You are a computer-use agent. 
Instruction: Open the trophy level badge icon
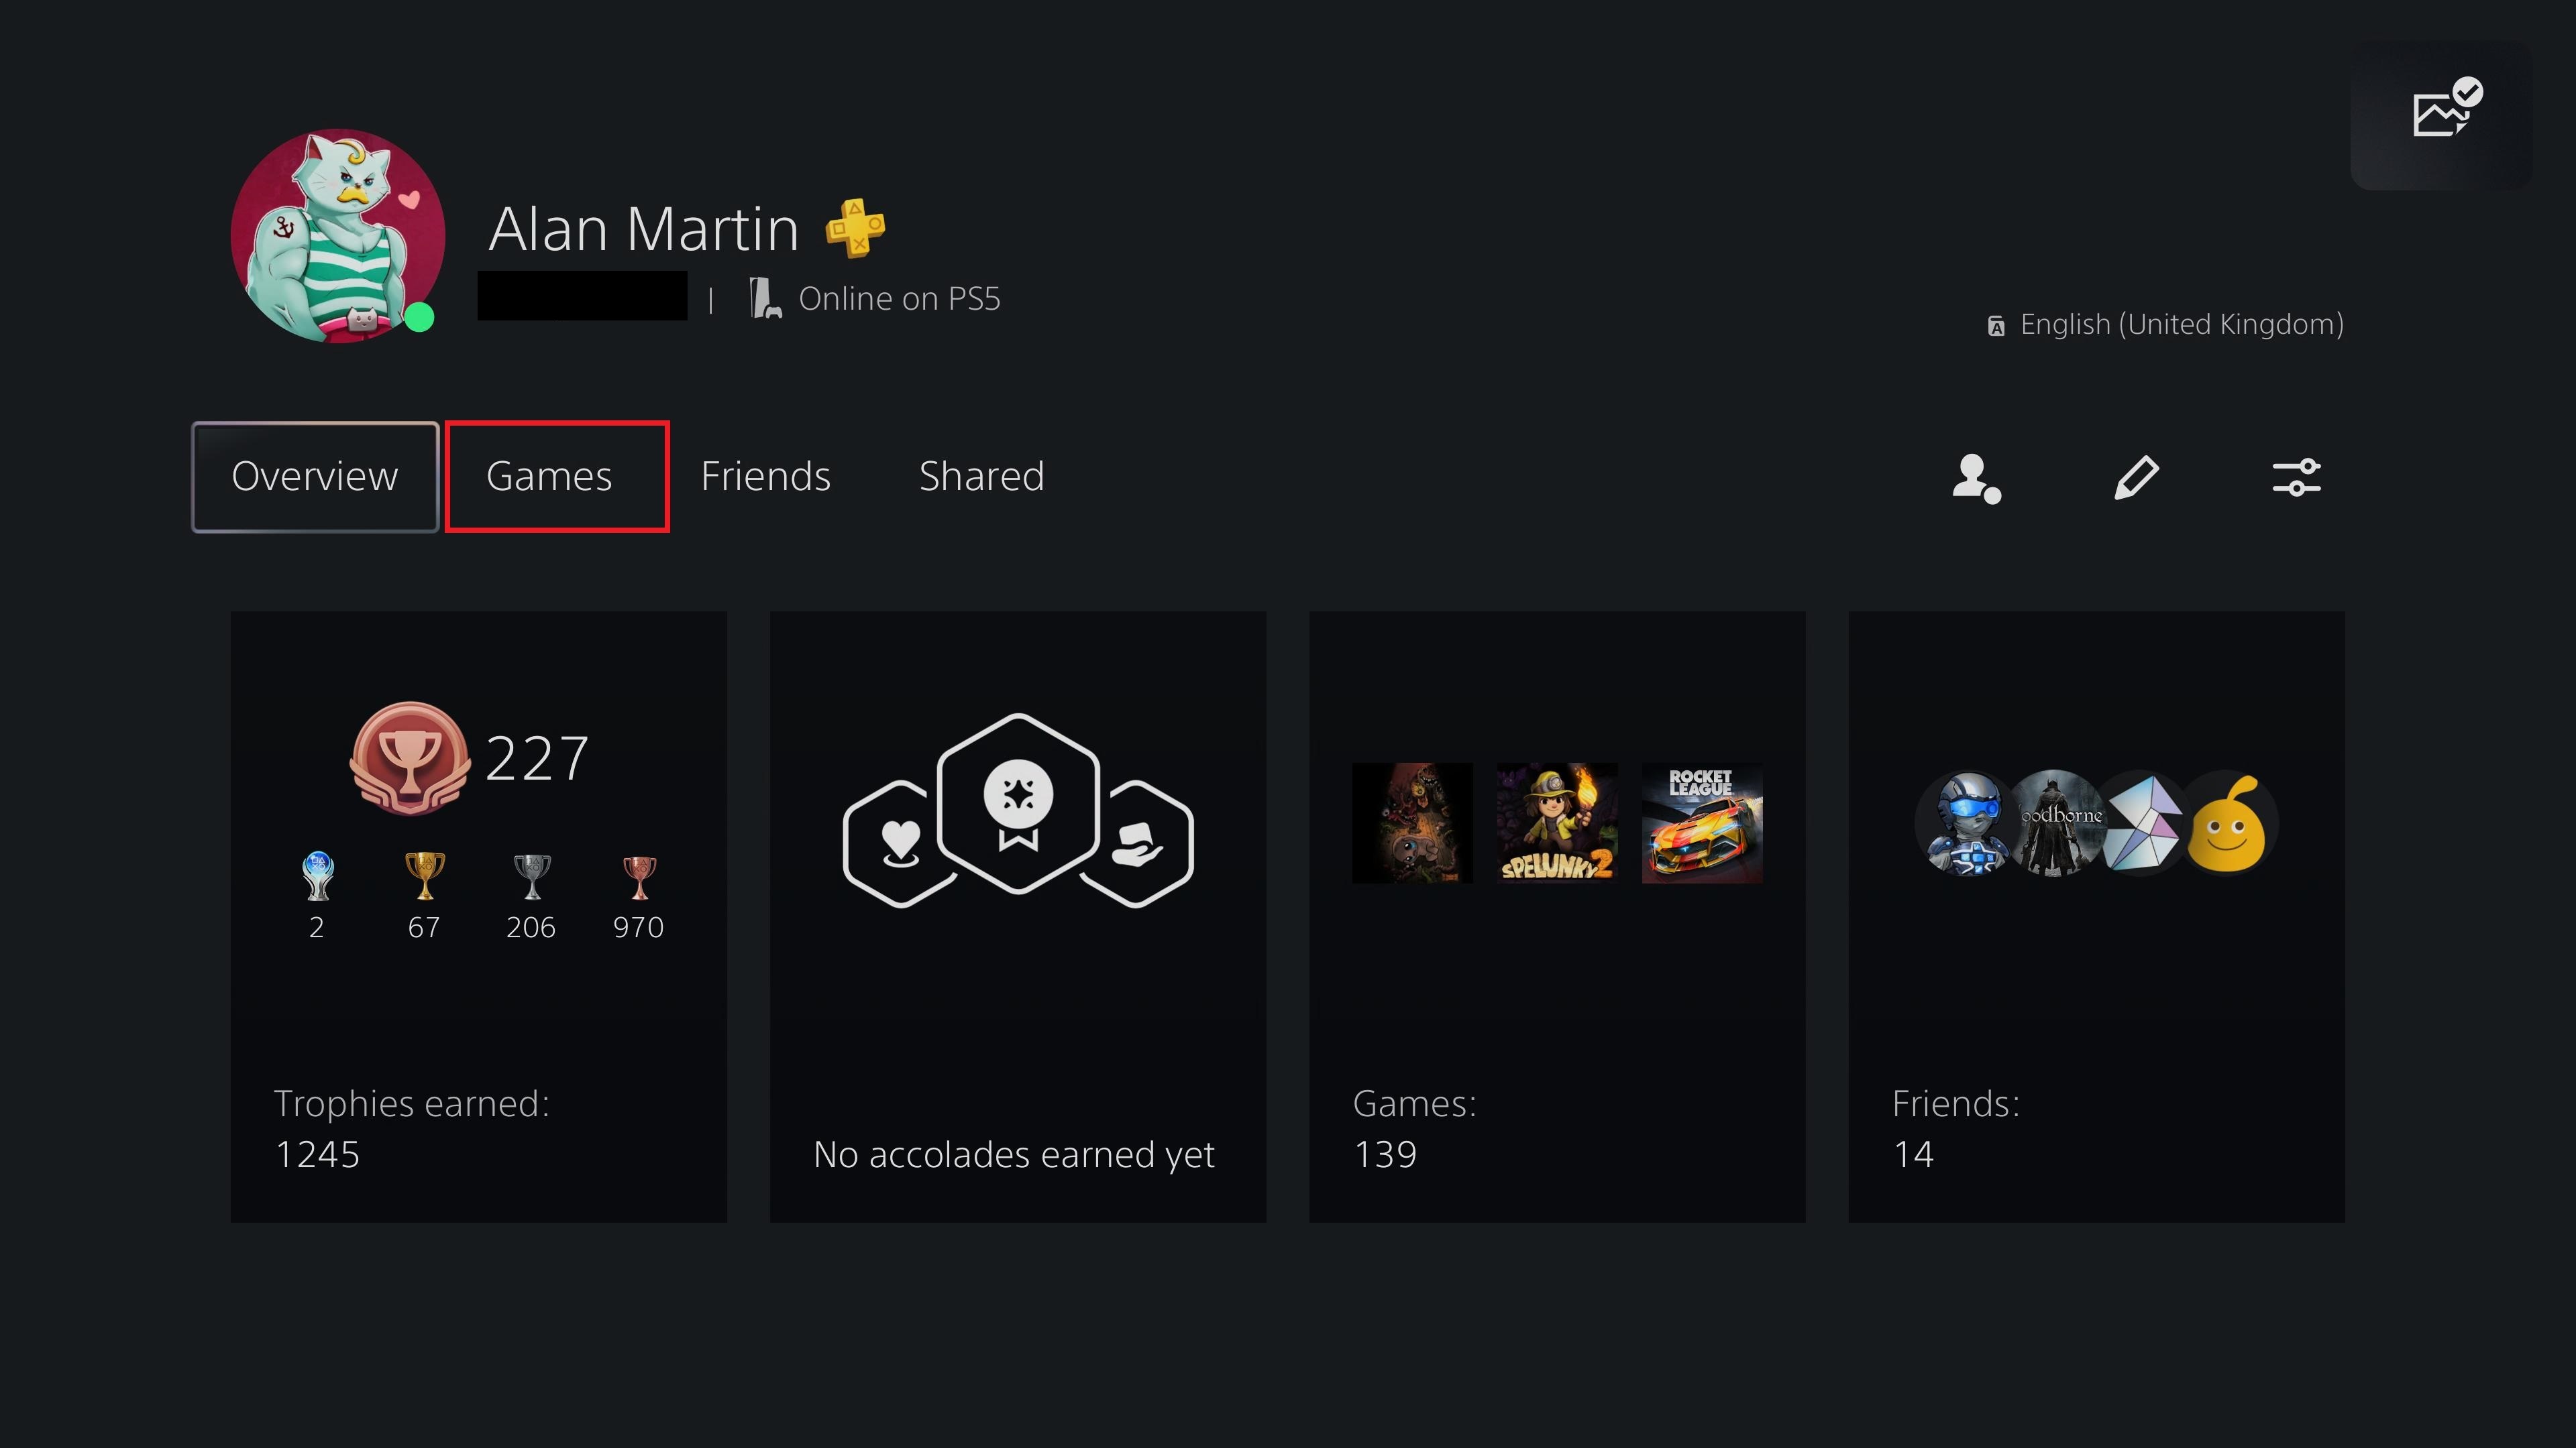tap(407, 757)
